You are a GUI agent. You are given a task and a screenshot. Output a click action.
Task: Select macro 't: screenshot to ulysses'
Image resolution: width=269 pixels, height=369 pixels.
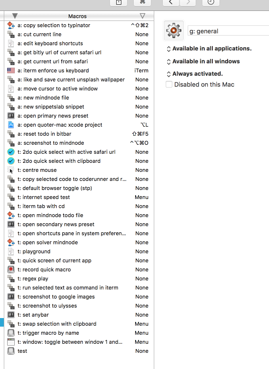point(79,306)
